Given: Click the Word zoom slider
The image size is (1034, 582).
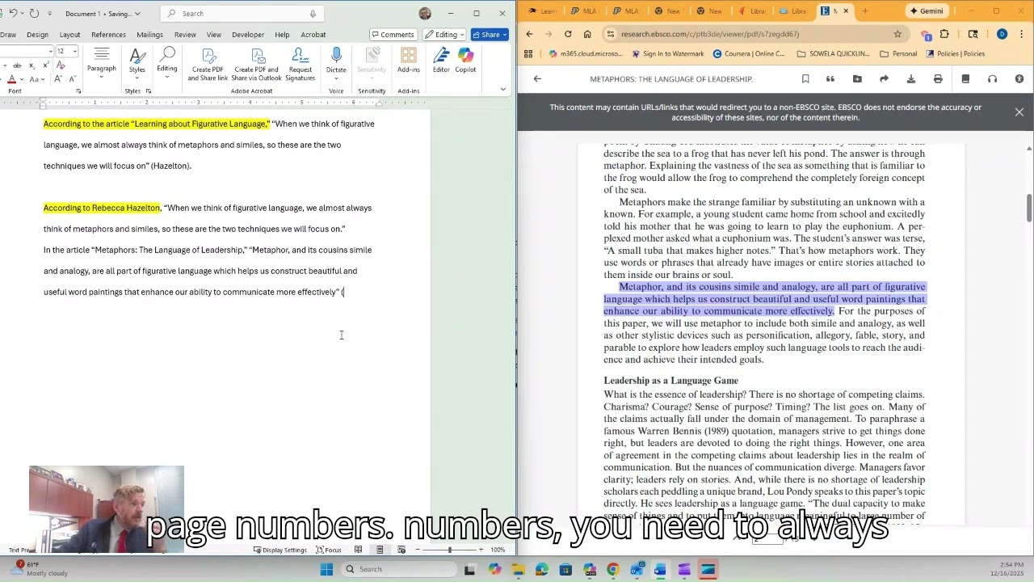Looking at the screenshot, I should pos(450,550).
